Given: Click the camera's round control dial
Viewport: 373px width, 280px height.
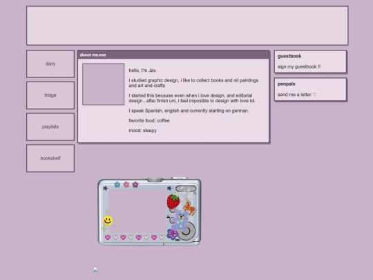Looking at the screenshot, I should pos(186,231).
